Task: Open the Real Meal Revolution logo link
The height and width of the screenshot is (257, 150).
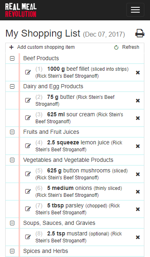Action: (21, 10)
